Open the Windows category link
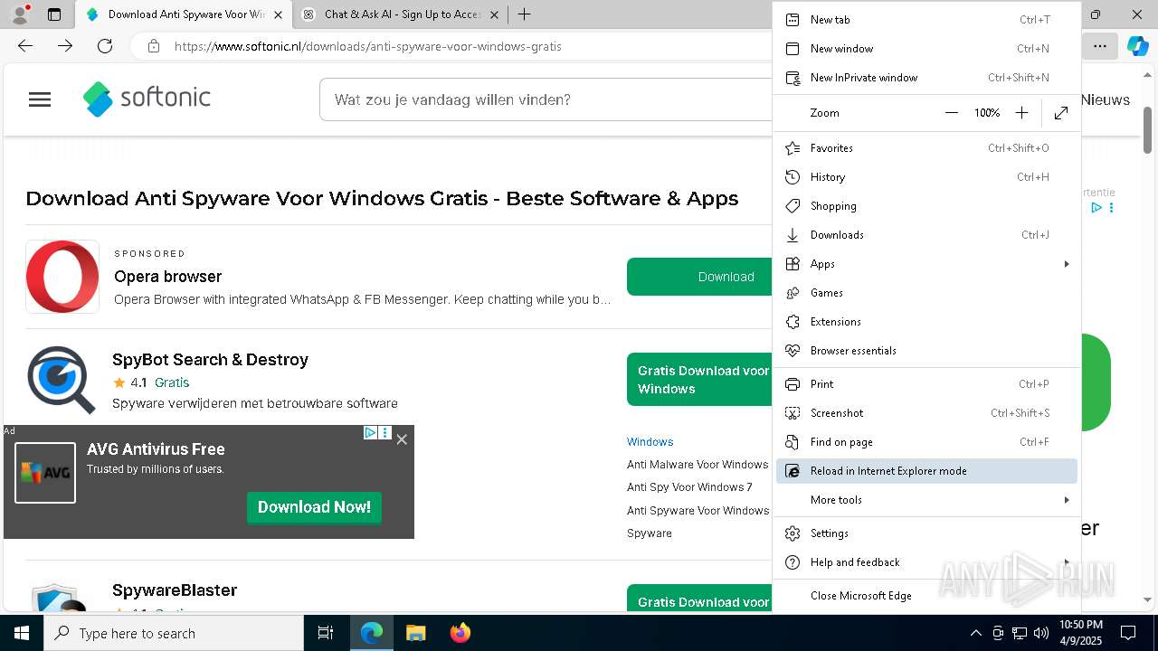The width and height of the screenshot is (1158, 651). [x=650, y=442]
